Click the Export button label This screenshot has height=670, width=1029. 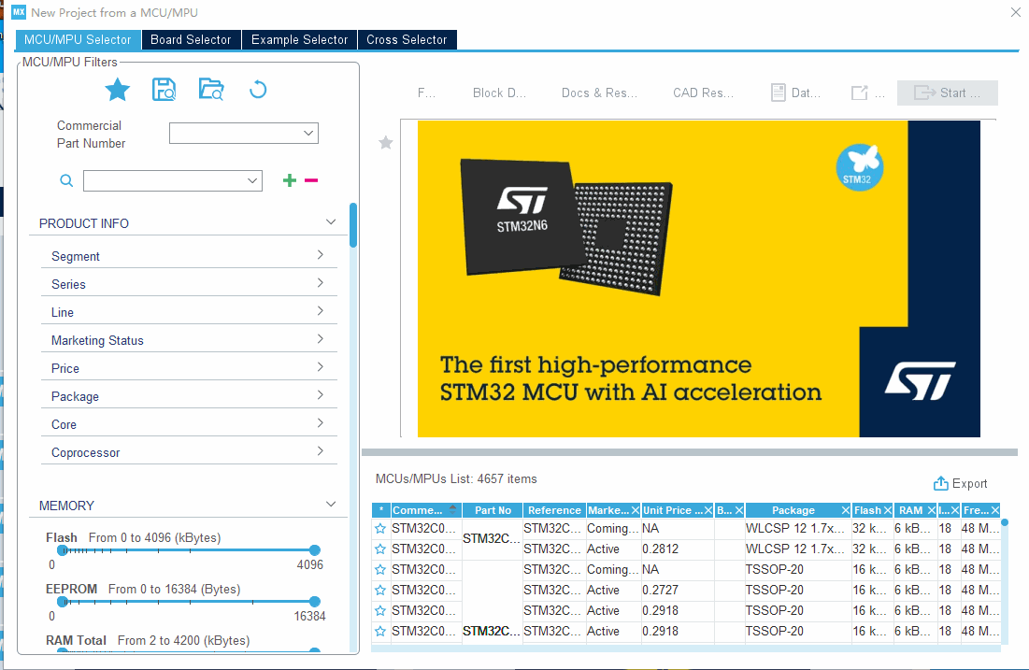pyautogui.click(x=969, y=484)
